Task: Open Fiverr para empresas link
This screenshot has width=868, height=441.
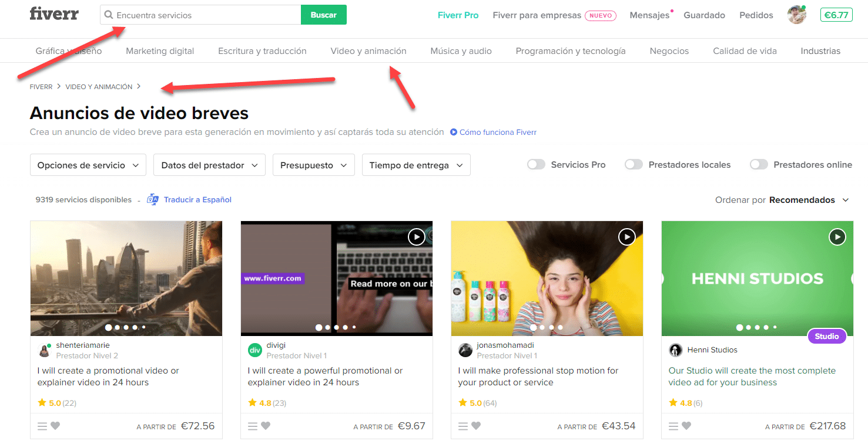Action: 537,15
